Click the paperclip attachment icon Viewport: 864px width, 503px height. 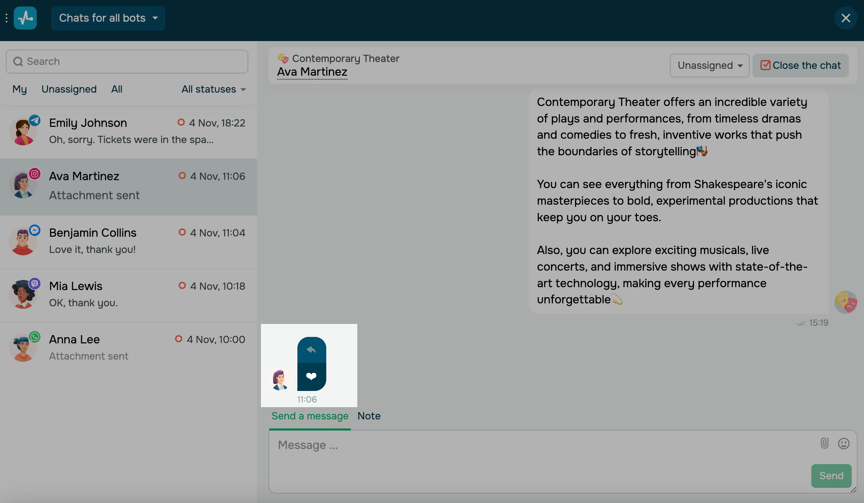pos(824,443)
